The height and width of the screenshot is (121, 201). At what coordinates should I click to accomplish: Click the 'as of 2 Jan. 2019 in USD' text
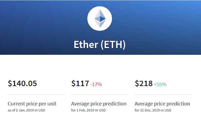coord(26,110)
